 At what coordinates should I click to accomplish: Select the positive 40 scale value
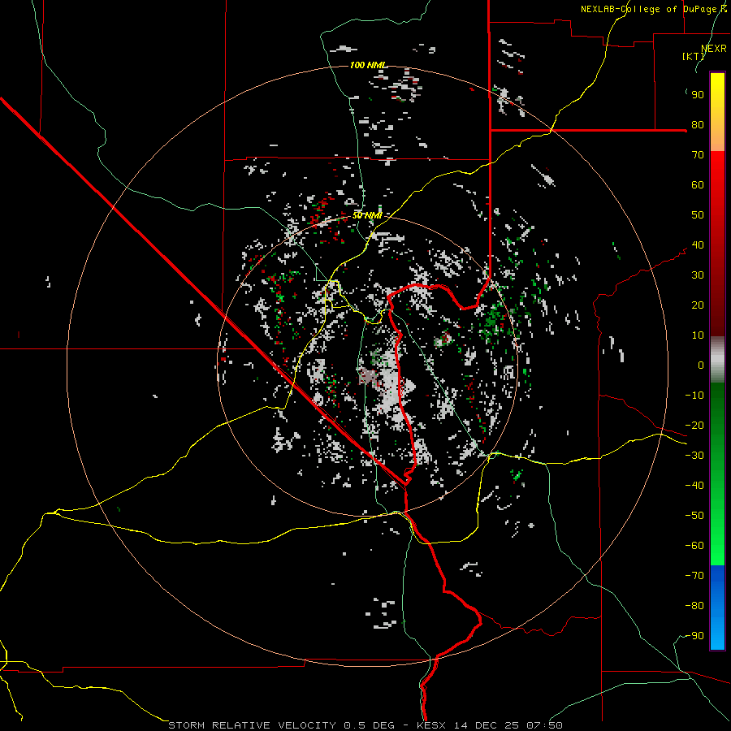tap(698, 245)
